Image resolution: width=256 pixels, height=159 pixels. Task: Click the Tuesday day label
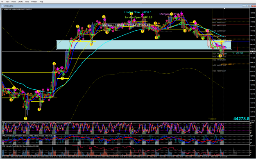pos(213,119)
